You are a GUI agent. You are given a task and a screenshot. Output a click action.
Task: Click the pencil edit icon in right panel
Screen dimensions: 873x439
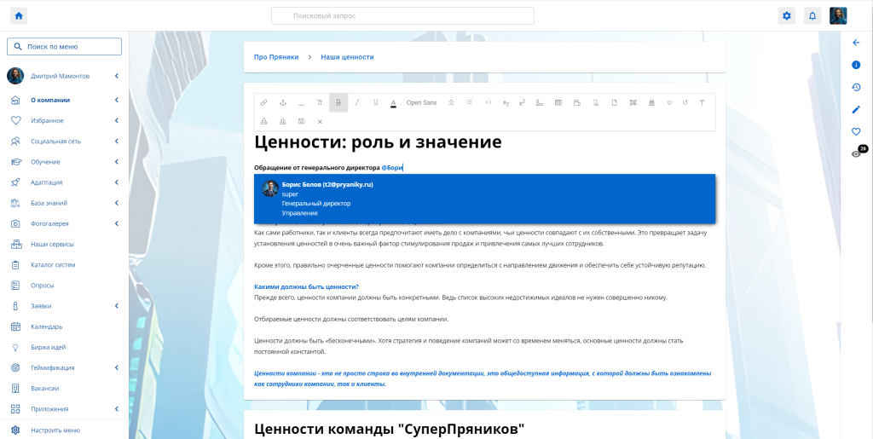pyautogui.click(x=856, y=109)
